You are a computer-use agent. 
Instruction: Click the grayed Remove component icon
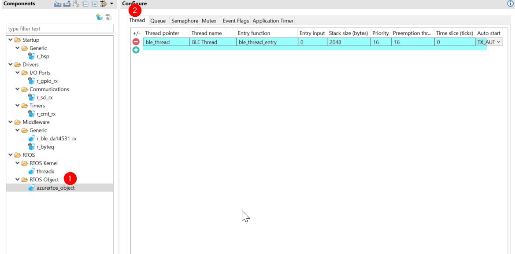[109, 17]
